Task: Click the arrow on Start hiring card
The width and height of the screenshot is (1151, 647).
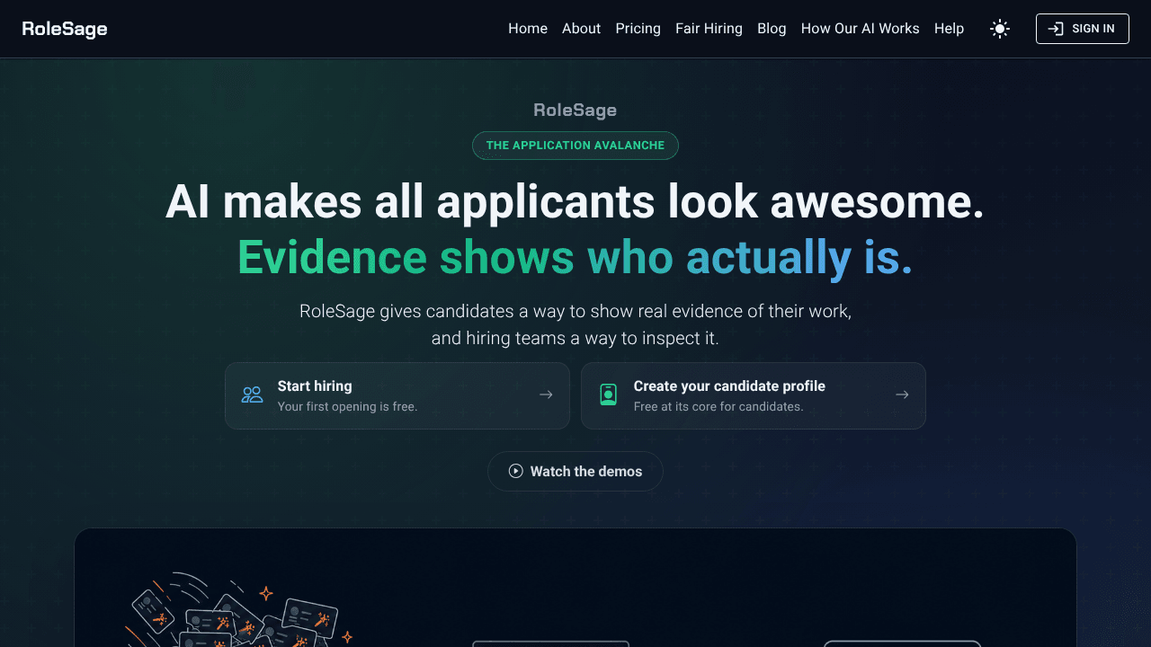Action: click(x=546, y=394)
